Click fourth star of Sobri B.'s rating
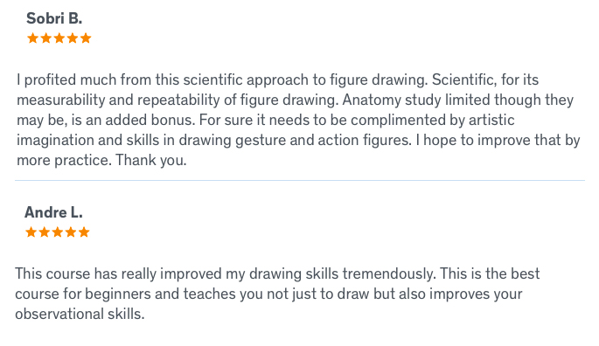 click(x=73, y=38)
